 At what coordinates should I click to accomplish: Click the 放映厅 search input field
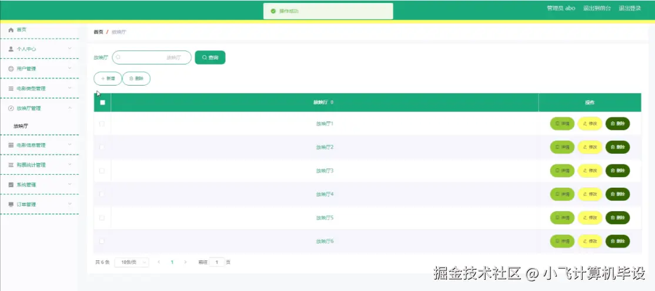tap(152, 57)
